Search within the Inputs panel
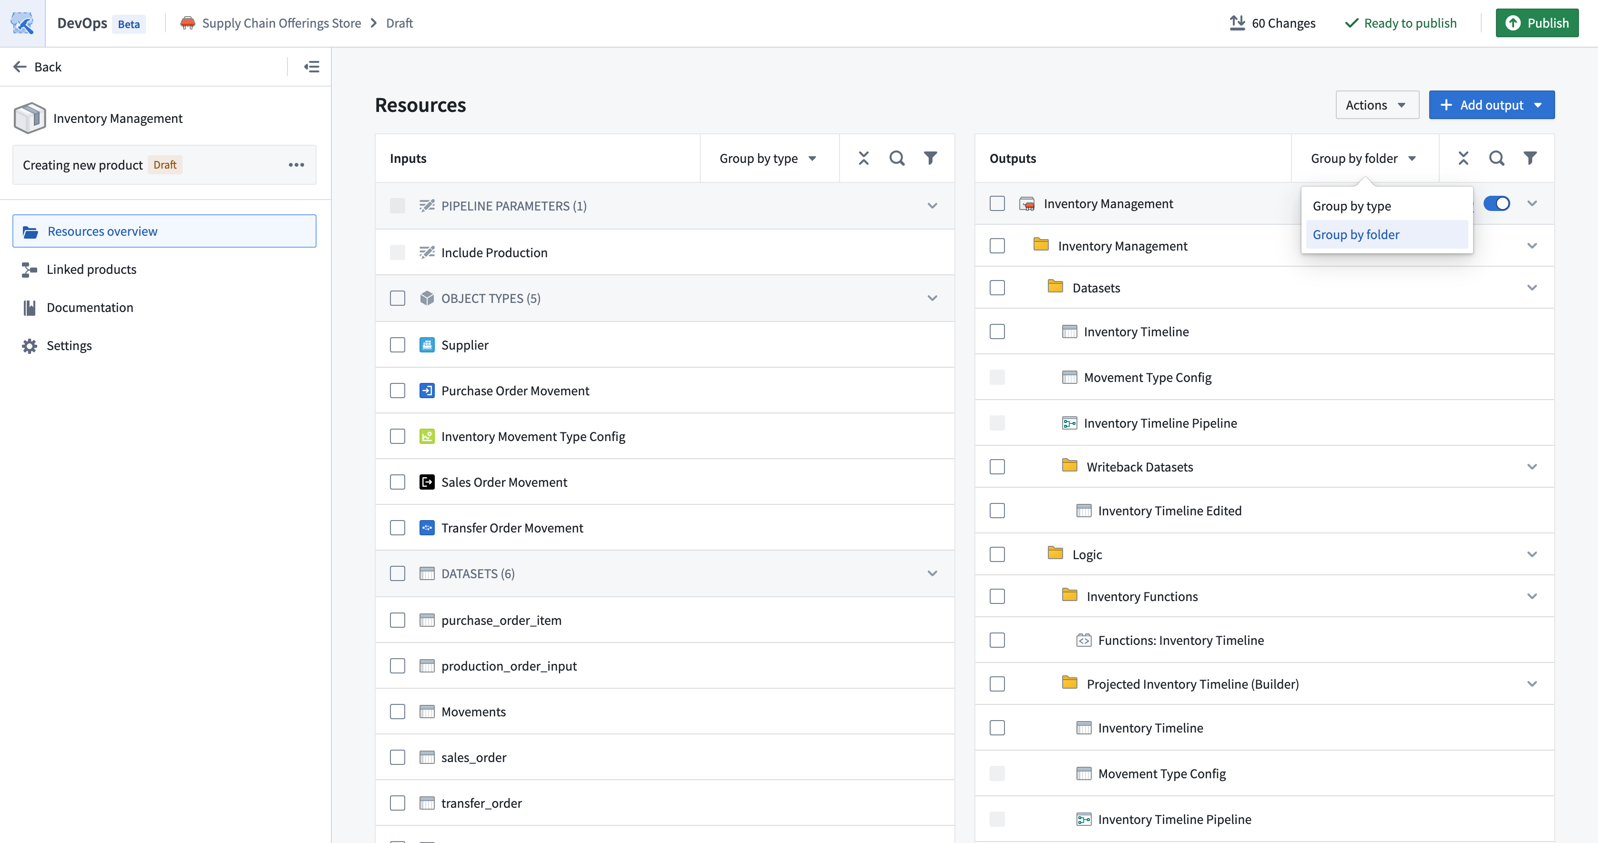Viewport: 1598px width, 843px height. [x=897, y=158]
